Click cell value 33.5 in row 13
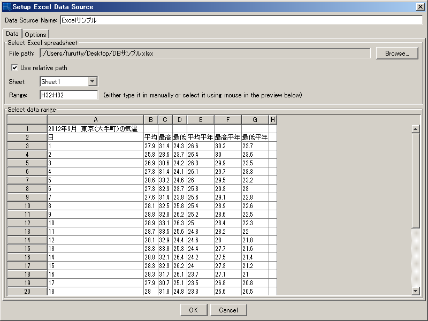The image size is (428, 321). click(x=165, y=232)
